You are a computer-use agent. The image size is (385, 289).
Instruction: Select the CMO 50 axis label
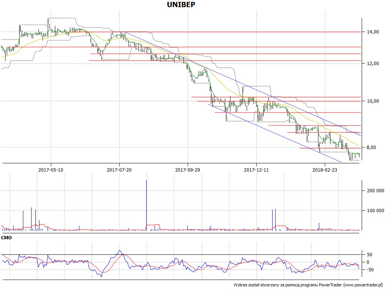tap(369, 255)
